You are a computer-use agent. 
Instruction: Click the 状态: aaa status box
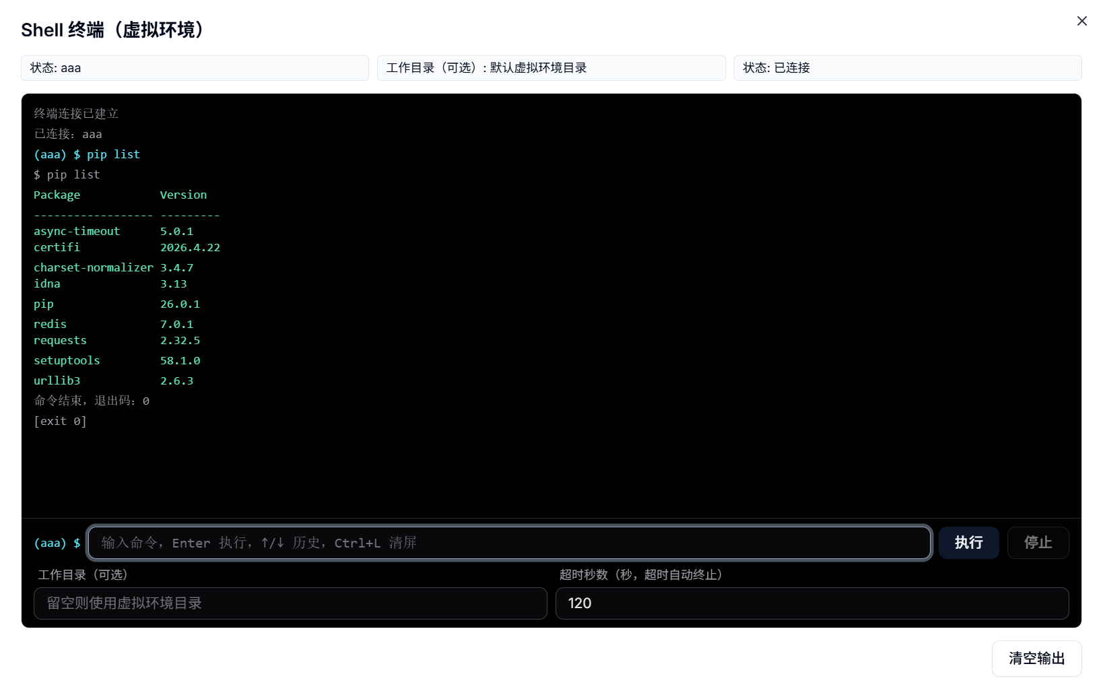tap(195, 68)
